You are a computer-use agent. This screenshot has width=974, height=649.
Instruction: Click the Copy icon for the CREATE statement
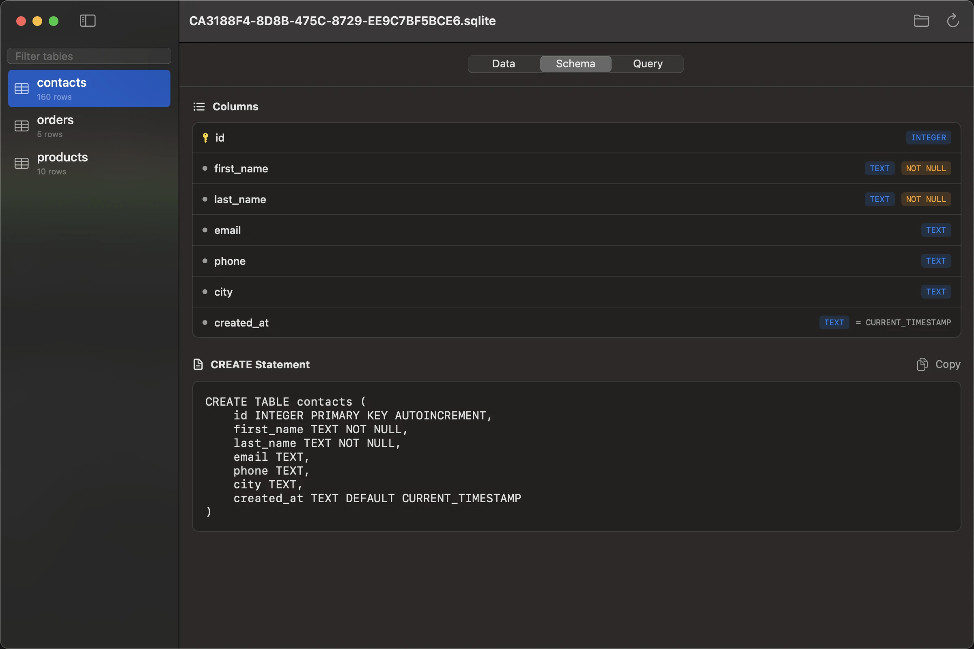point(922,364)
